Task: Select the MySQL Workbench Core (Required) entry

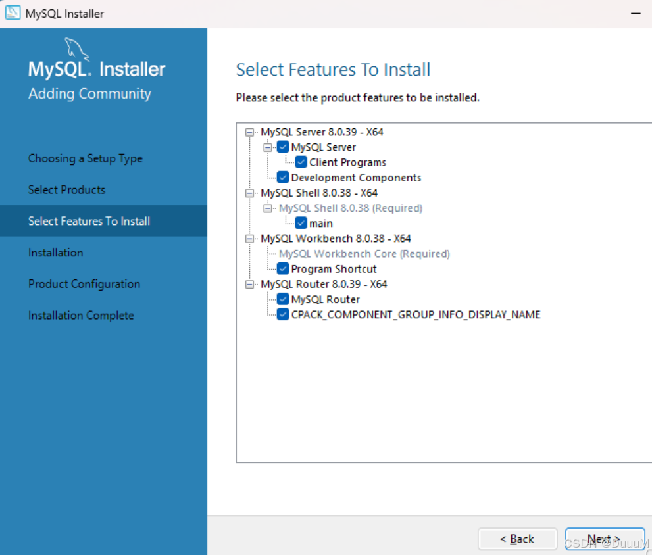Action: coord(363,253)
